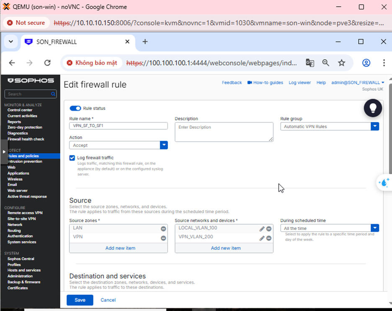Click the Google Translate icon in address bar

click(x=310, y=63)
